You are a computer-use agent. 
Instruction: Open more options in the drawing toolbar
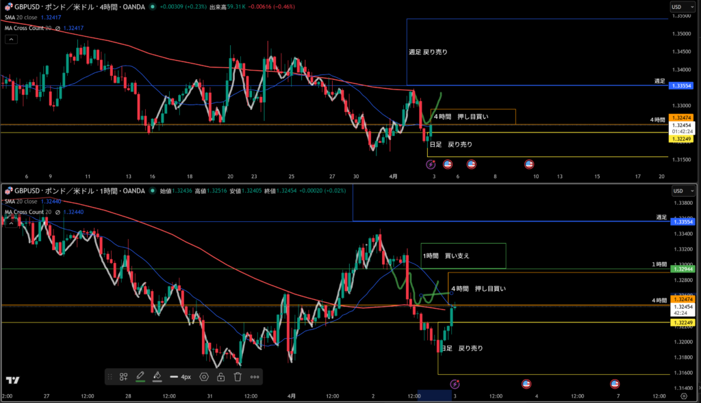coord(255,376)
